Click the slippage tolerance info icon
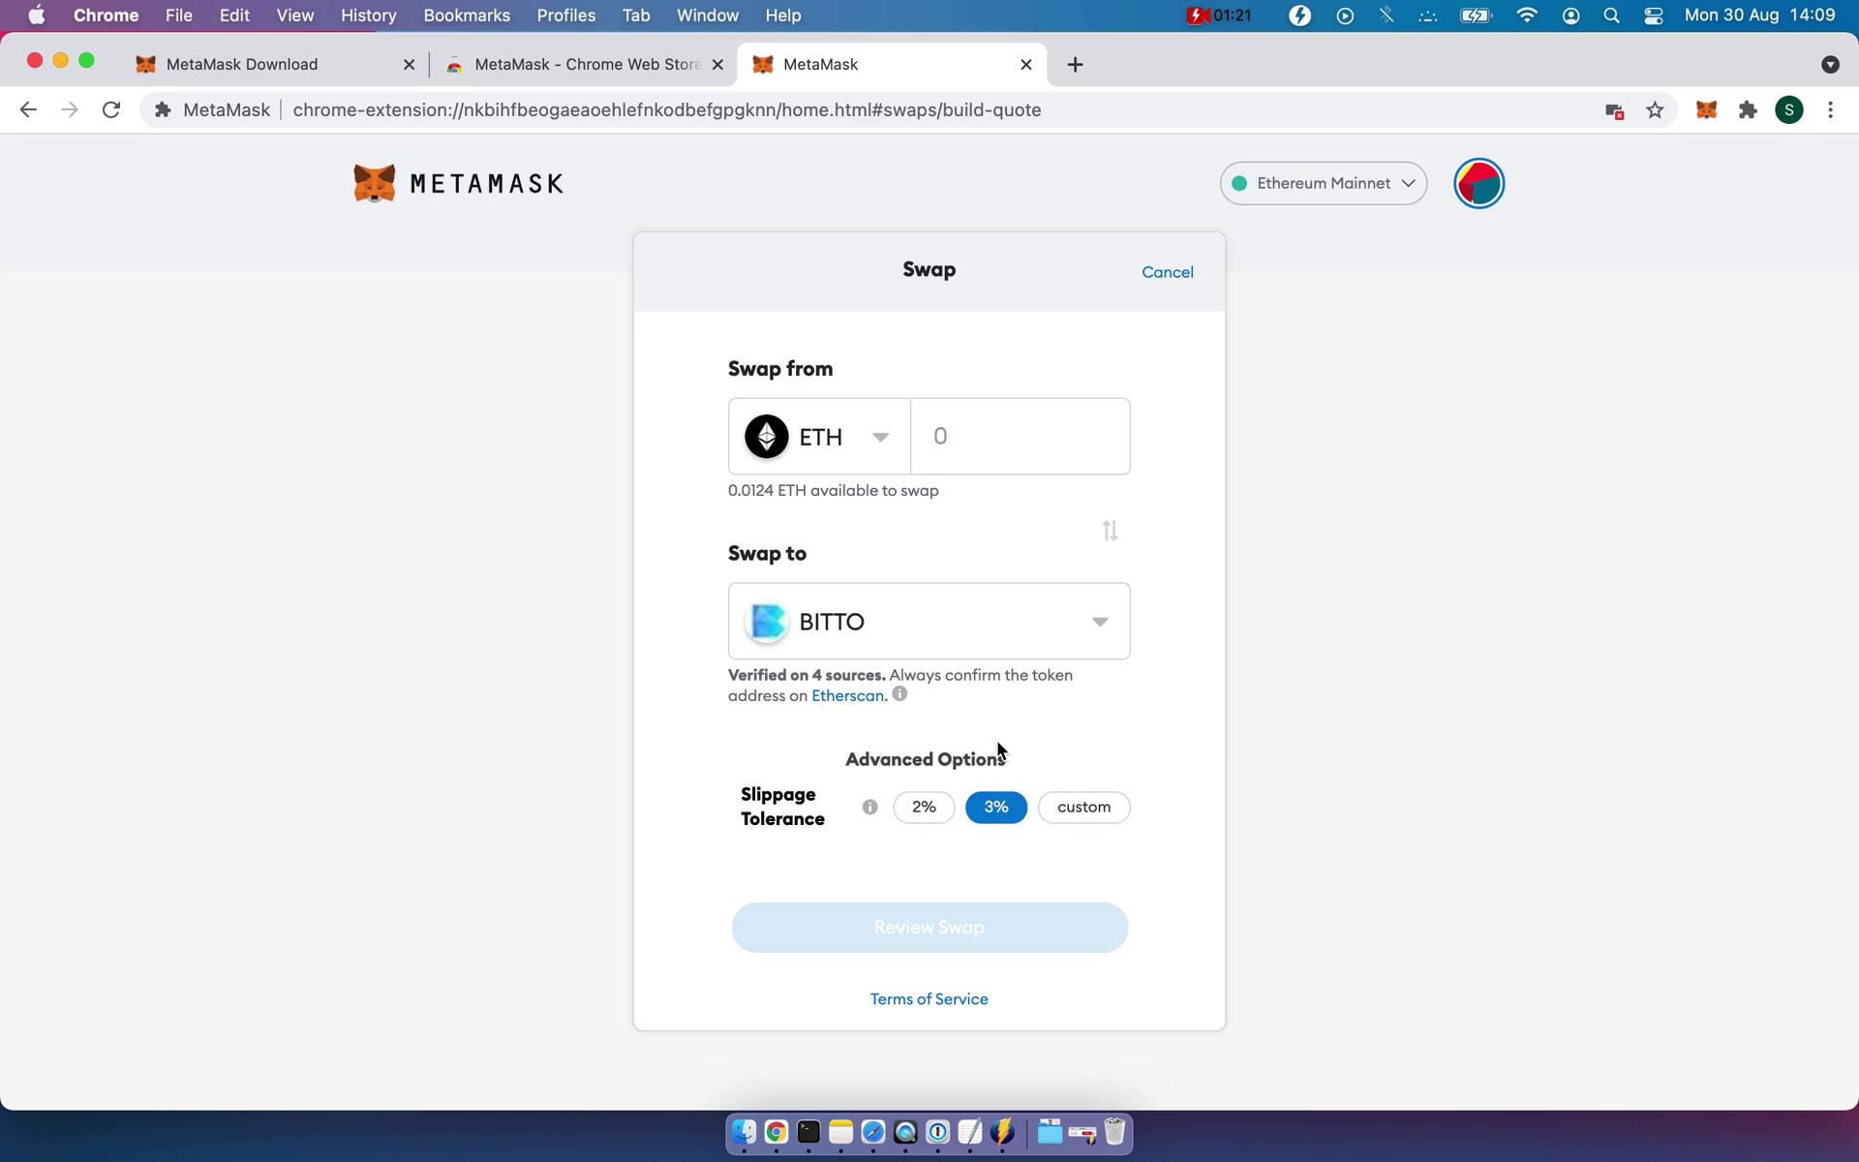The image size is (1859, 1162). click(869, 806)
